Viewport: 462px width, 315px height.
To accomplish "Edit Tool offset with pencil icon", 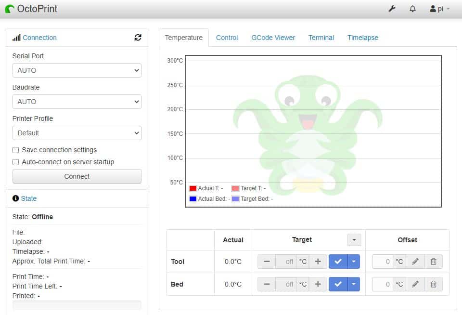I will pos(415,262).
